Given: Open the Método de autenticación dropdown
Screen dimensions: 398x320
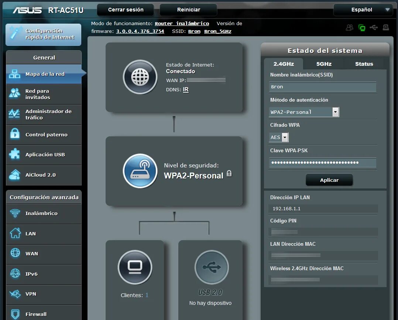Looking at the screenshot, I should [335, 112].
